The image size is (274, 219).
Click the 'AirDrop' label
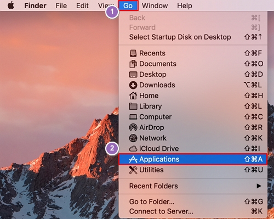click(152, 127)
